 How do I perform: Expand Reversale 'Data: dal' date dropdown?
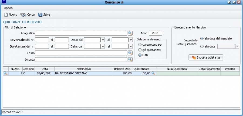click(x=103, y=40)
